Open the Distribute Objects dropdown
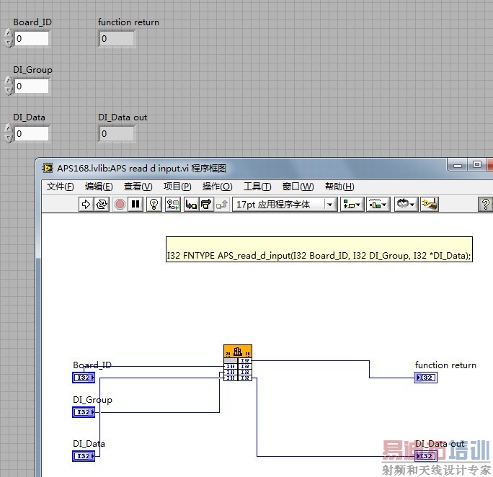Viewport: 493px width, 477px height. coord(378,204)
